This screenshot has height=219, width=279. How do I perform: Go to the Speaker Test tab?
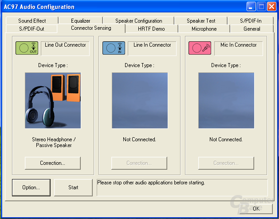point(201,21)
